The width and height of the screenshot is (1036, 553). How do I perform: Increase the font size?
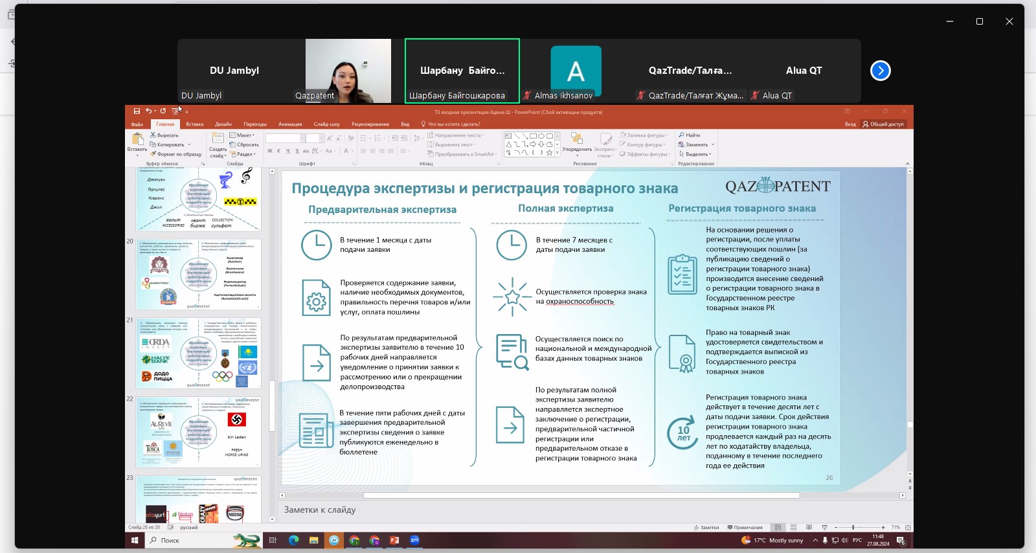(329, 138)
